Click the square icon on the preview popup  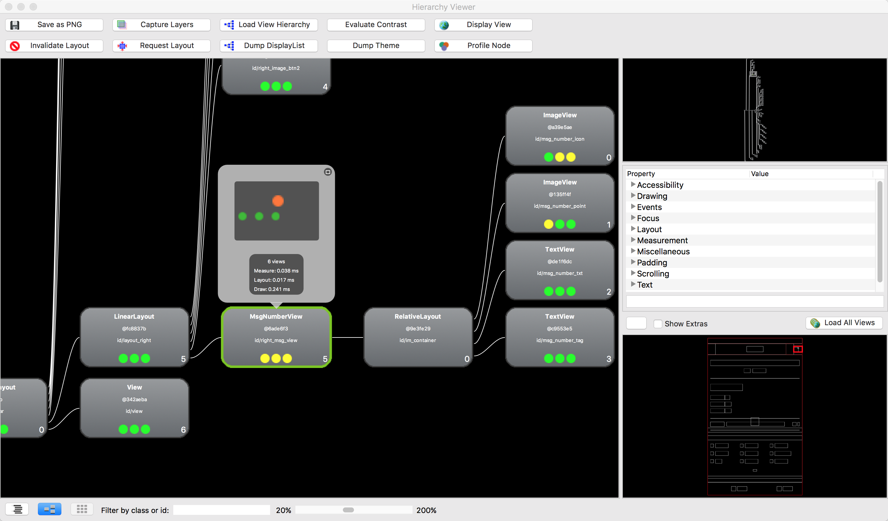tap(328, 172)
